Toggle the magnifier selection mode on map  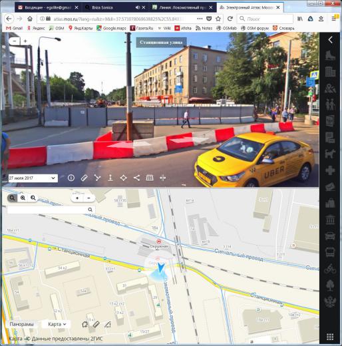click(12, 198)
